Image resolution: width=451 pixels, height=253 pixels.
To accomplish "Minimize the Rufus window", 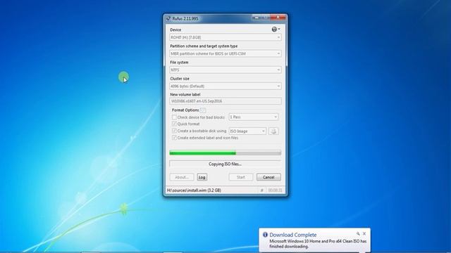I will (257, 18).
